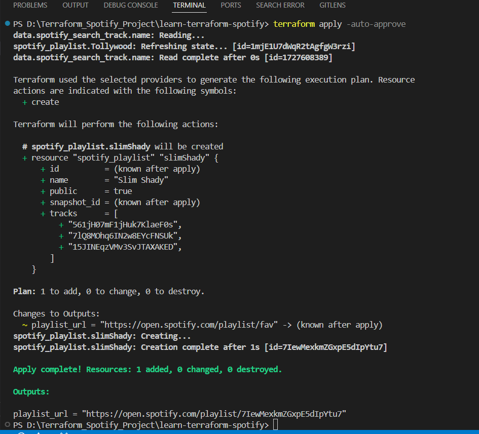Click the green 'Outputs:' heading
The height and width of the screenshot is (434, 479).
tap(31, 391)
